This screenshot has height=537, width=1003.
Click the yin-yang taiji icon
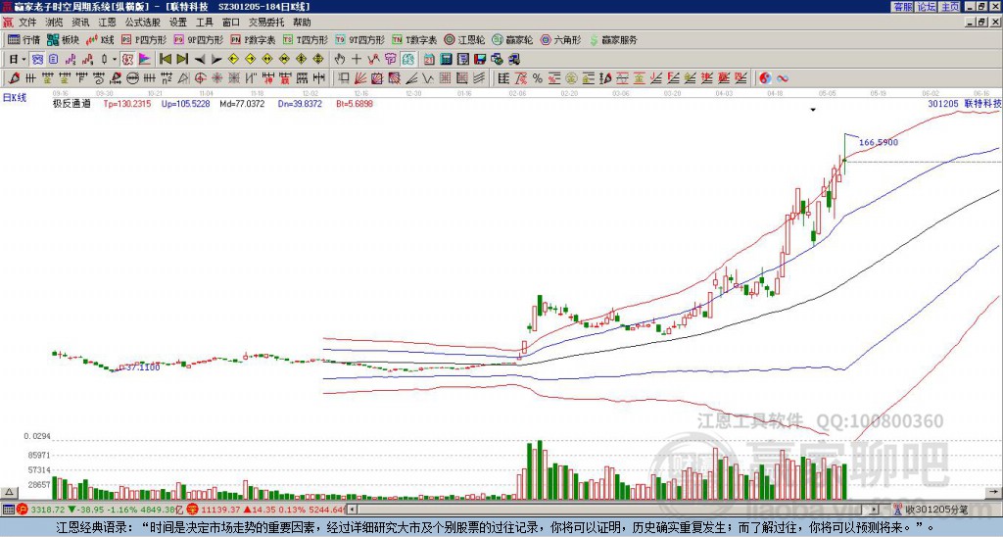pyautogui.click(x=766, y=77)
